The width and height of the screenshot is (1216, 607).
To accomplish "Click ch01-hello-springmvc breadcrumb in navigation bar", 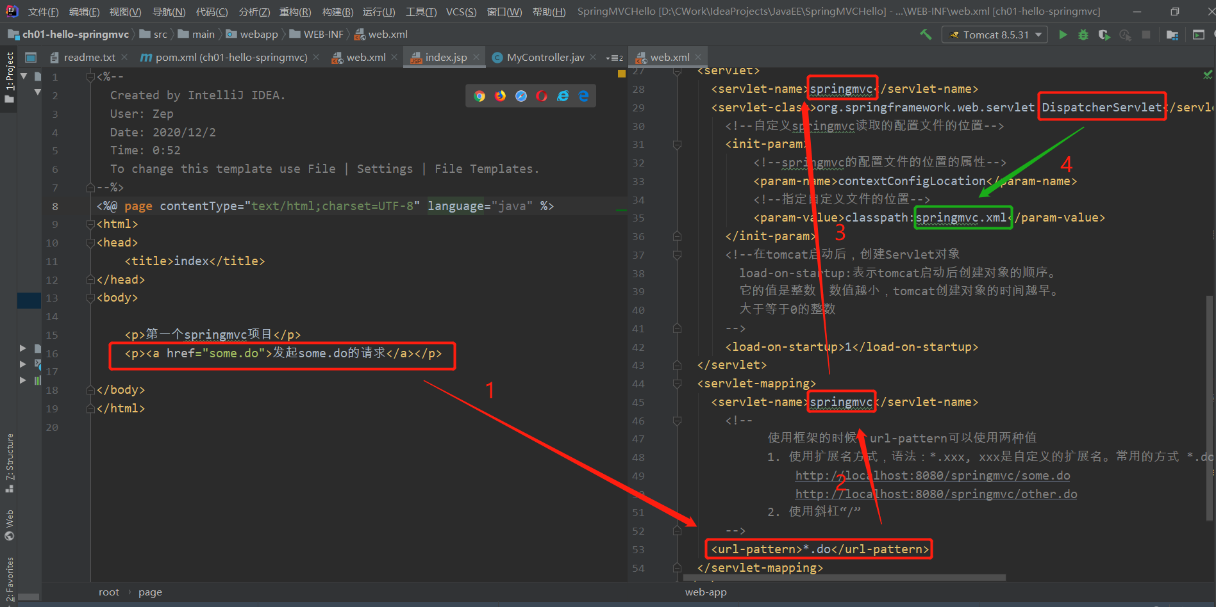I will tap(69, 35).
